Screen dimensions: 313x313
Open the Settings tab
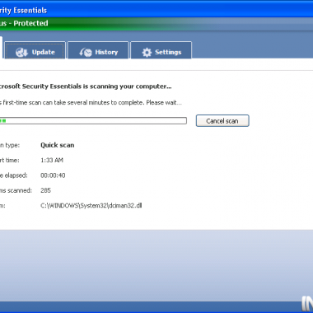point(161,50)
